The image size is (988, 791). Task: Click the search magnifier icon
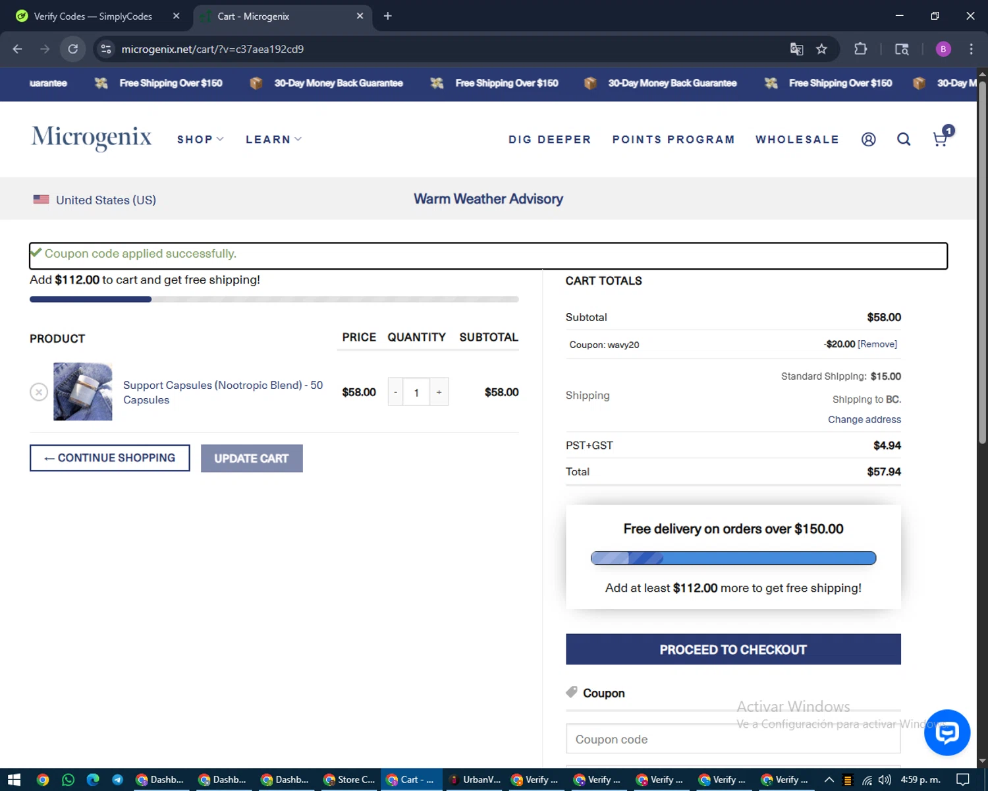pos(904,139)
